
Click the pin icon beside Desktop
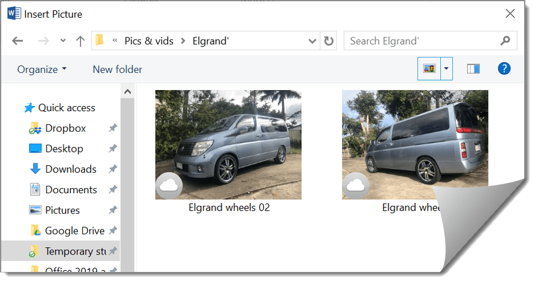click(x=113, y=149)
